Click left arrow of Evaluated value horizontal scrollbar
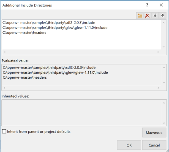 point(5,88)
